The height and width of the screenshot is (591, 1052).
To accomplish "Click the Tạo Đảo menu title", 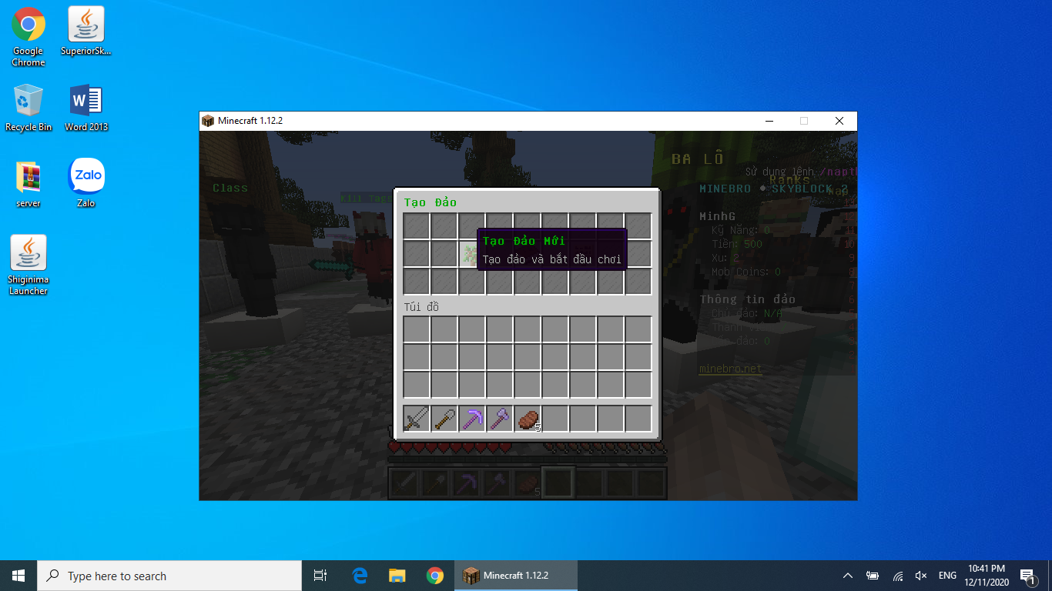I will tap(431, 202).
